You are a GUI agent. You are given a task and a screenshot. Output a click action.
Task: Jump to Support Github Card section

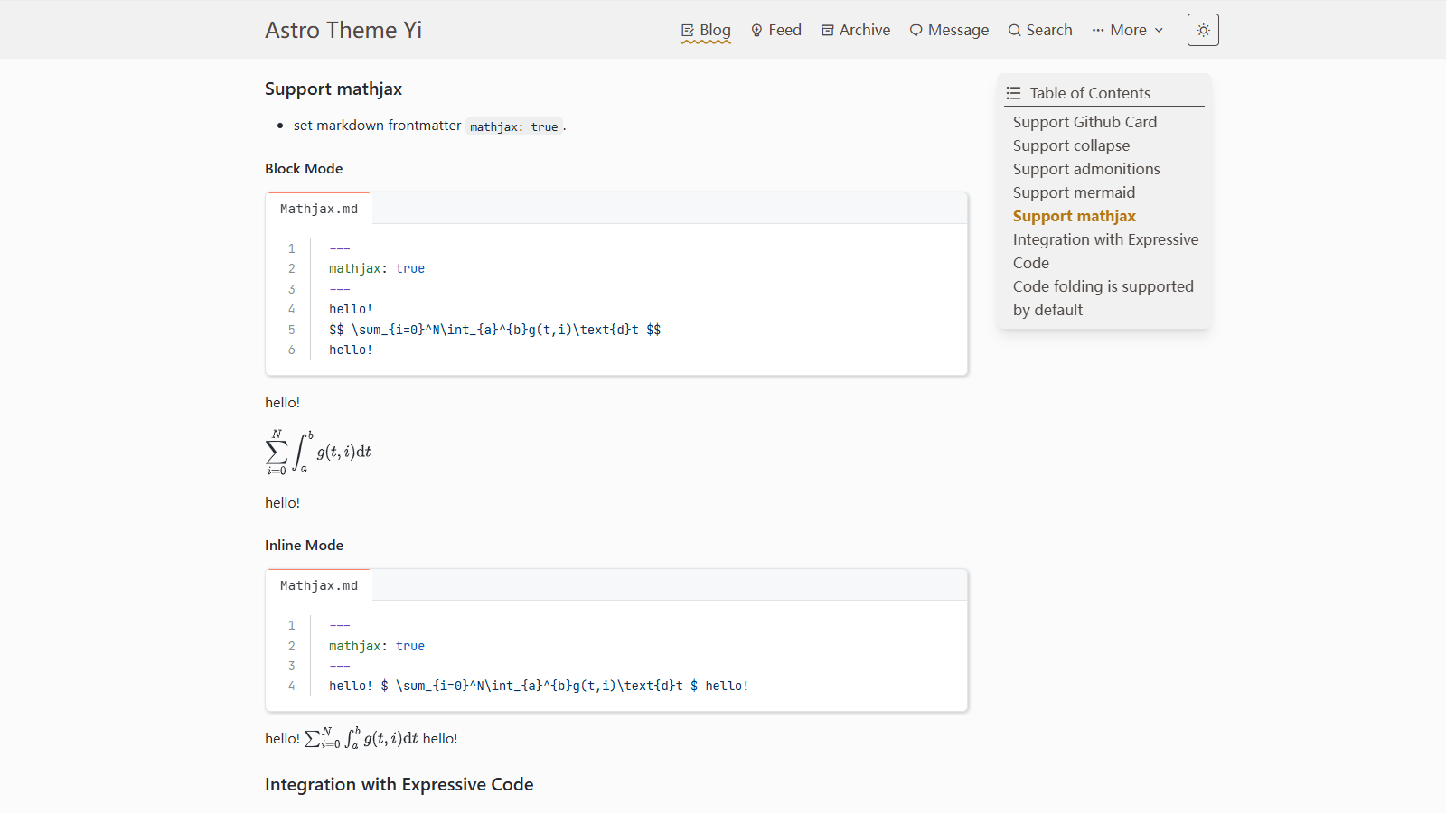[1084, 122]
